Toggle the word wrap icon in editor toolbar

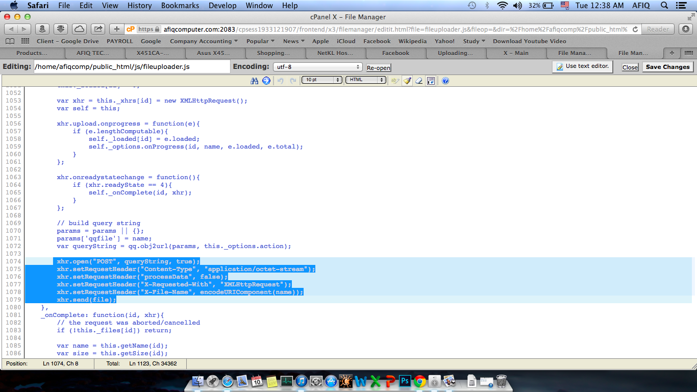coord(431,81)
